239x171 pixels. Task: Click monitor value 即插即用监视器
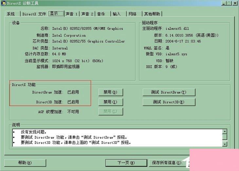tap(66, 67)
